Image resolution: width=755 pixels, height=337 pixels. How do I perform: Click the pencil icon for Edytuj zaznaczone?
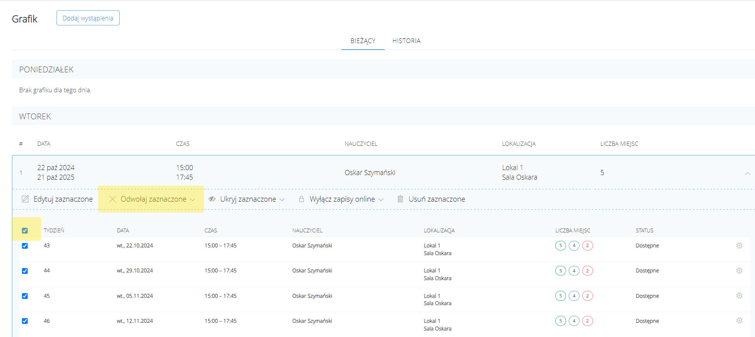[25, 199]
